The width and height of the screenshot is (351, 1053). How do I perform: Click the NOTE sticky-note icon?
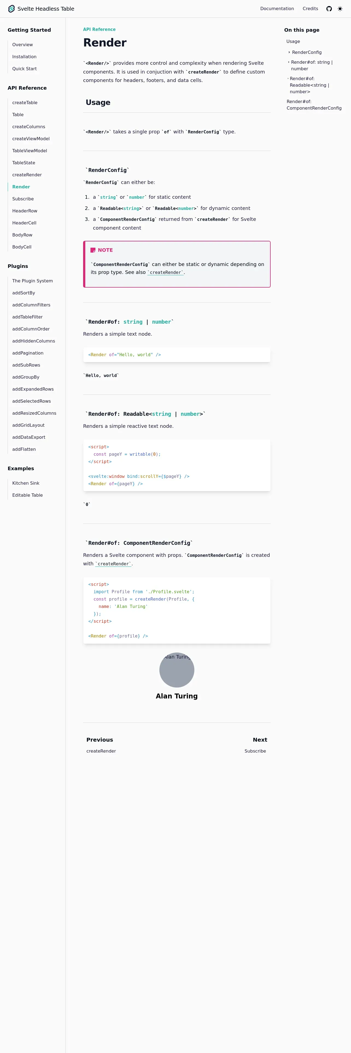93,250
